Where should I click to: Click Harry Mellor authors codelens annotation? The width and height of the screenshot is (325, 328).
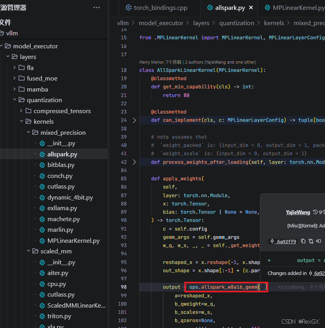pyautogui.click(x=197, y=62)
